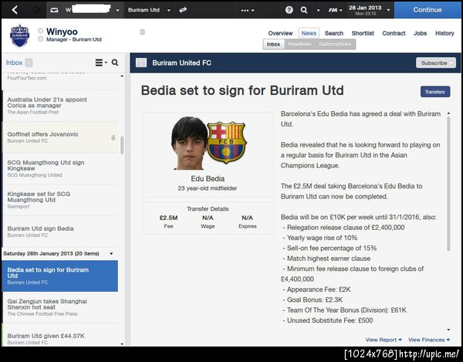This screenshot has height=362, width=463.
Task: Open the Buriram Utd club dropdown
Action: coord(168,10)
